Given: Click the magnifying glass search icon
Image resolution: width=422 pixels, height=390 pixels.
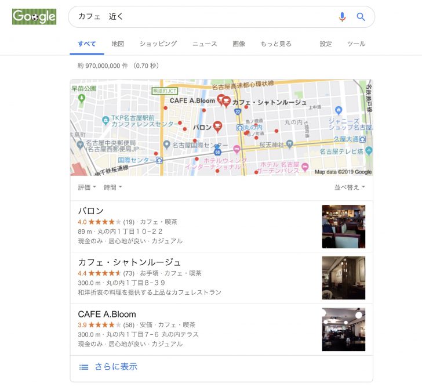Looking at the screenshot, I should [x=361, y=17].
